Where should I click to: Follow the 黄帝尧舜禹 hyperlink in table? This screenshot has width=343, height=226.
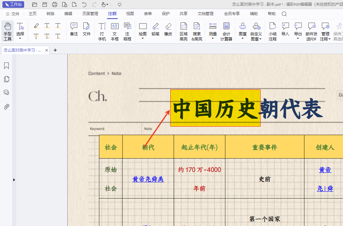pos(148,179)
